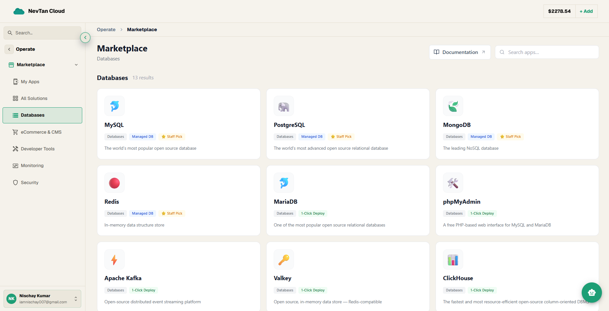Open the MariaDB app title

(286, 202)
